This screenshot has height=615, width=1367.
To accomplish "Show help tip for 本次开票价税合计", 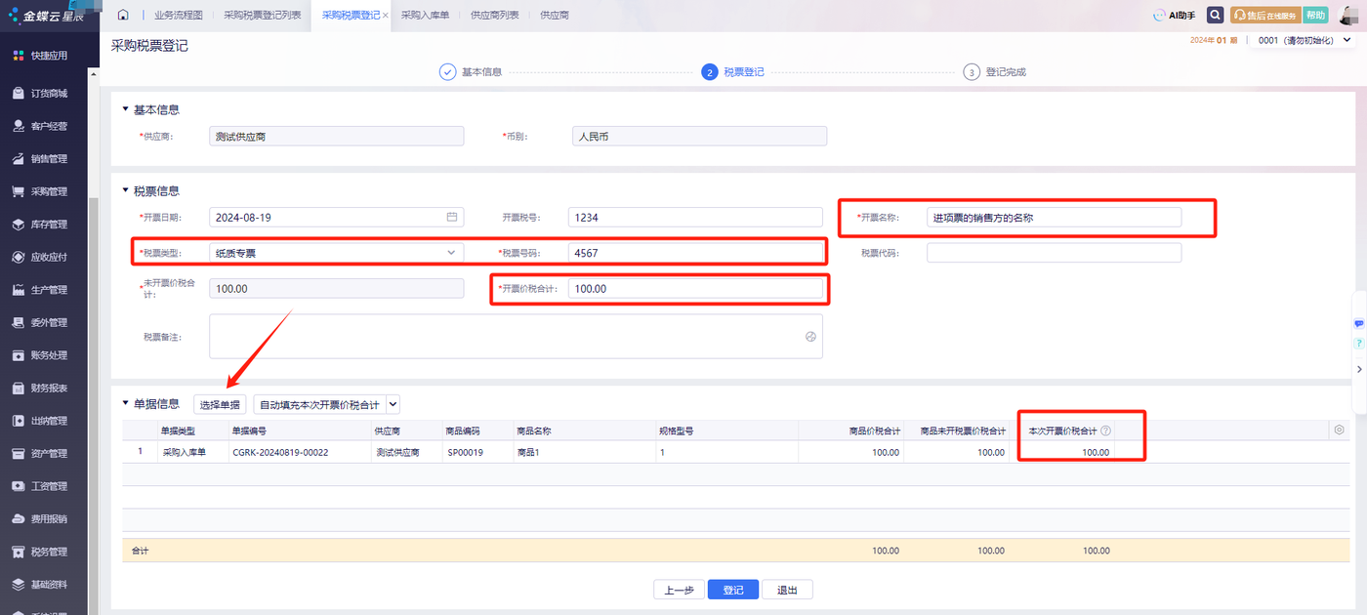I will coord(1105,430).
